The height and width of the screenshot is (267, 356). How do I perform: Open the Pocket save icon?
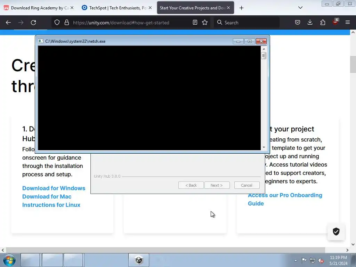coord(298,22)
